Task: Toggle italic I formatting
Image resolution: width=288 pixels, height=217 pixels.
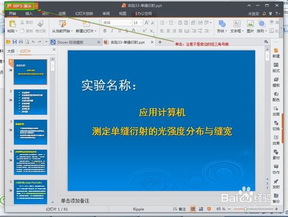Action: [112, 31]
